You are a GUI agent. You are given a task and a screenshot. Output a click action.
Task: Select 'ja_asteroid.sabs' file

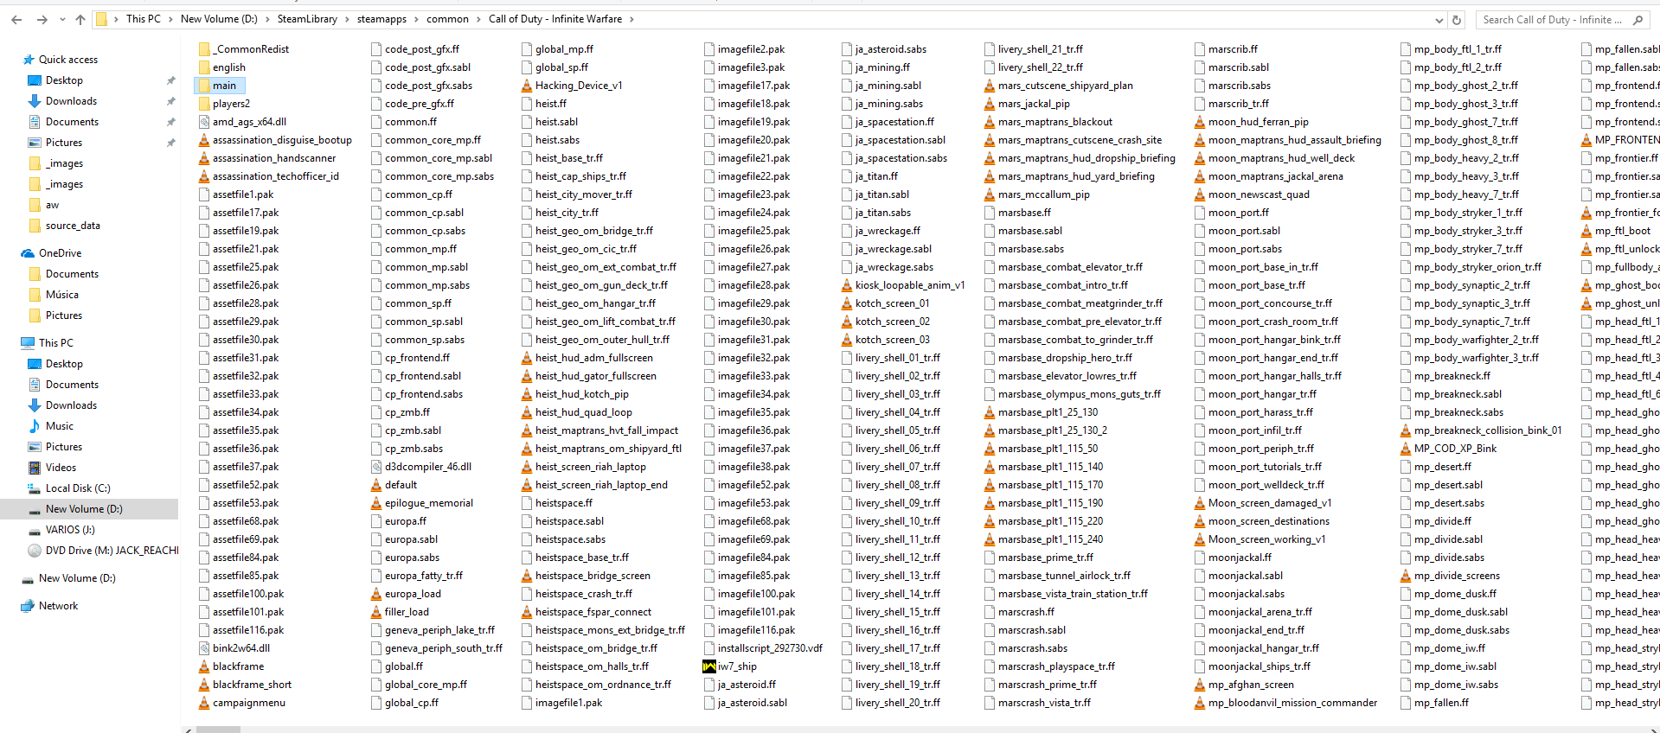pyautogui.click(x=891, y=49)
